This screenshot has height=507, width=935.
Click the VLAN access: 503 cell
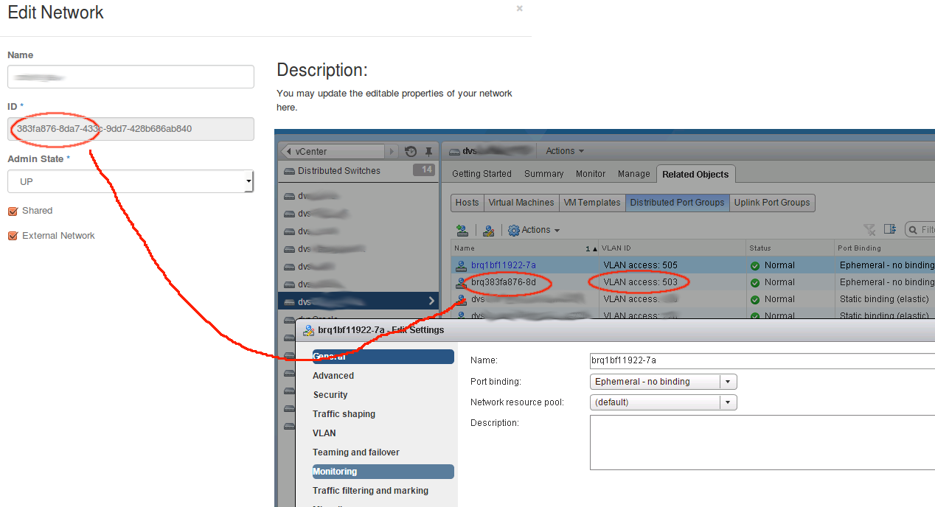(640, 282)
